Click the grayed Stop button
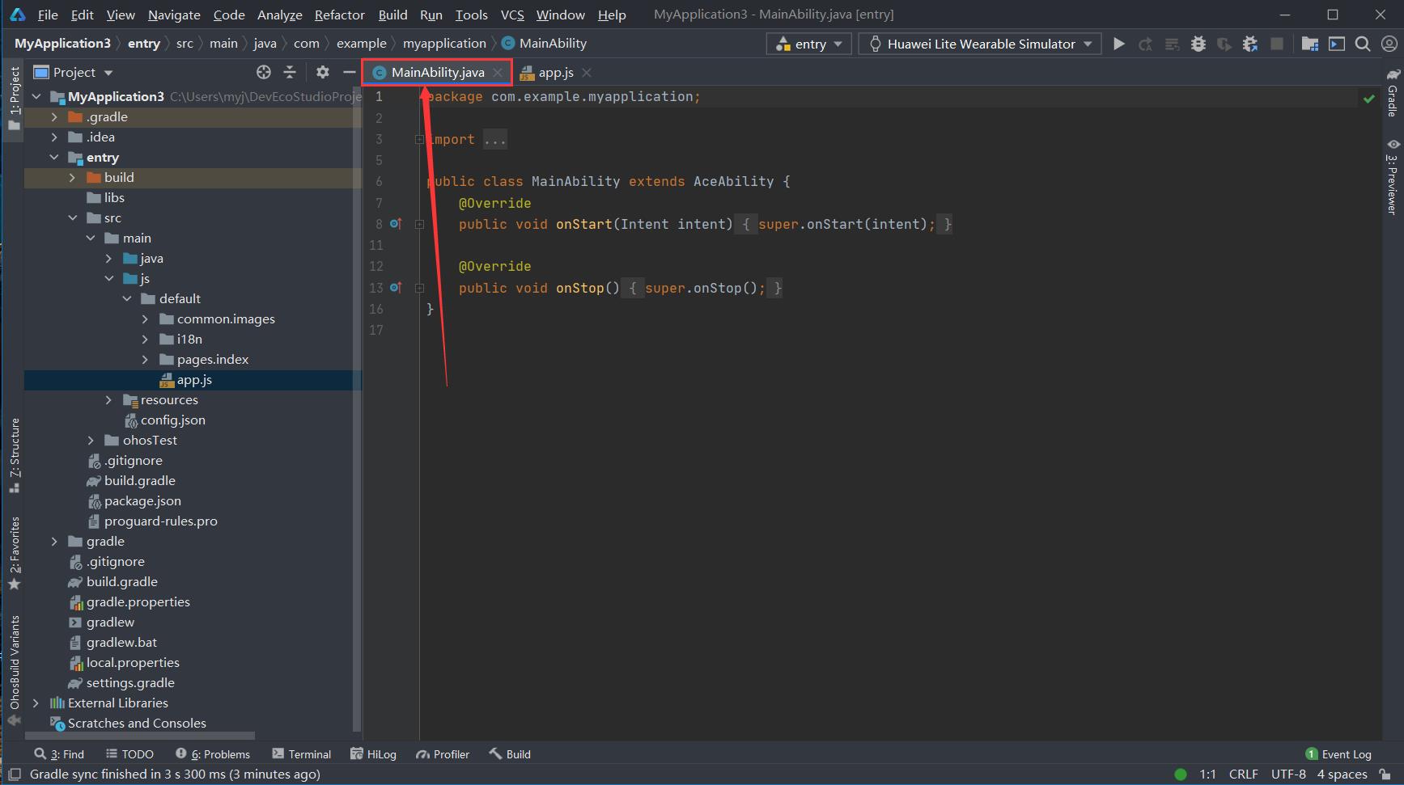This screenshot has width=1404, height=785. coord(1277,44)
